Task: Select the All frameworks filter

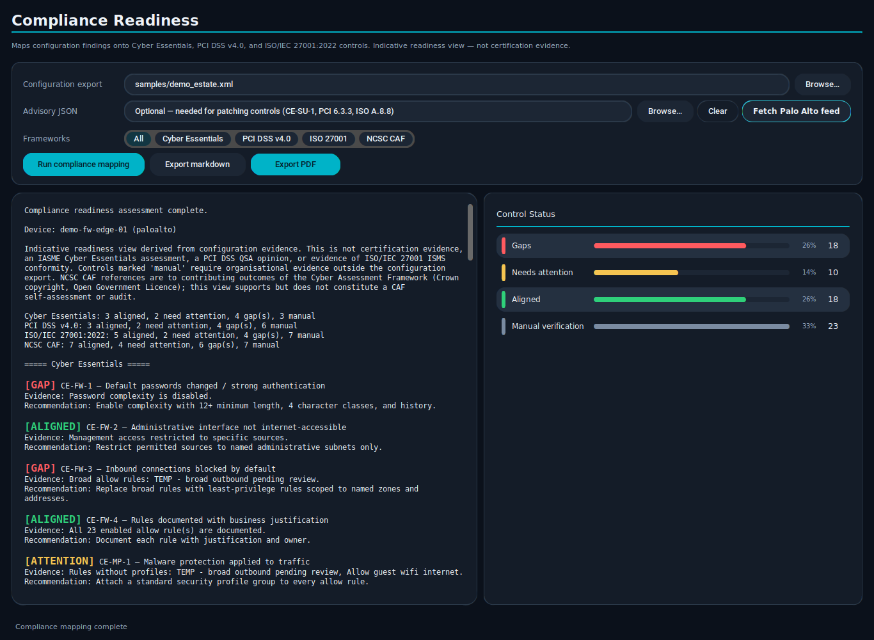Action: click(x=138, y=139)
